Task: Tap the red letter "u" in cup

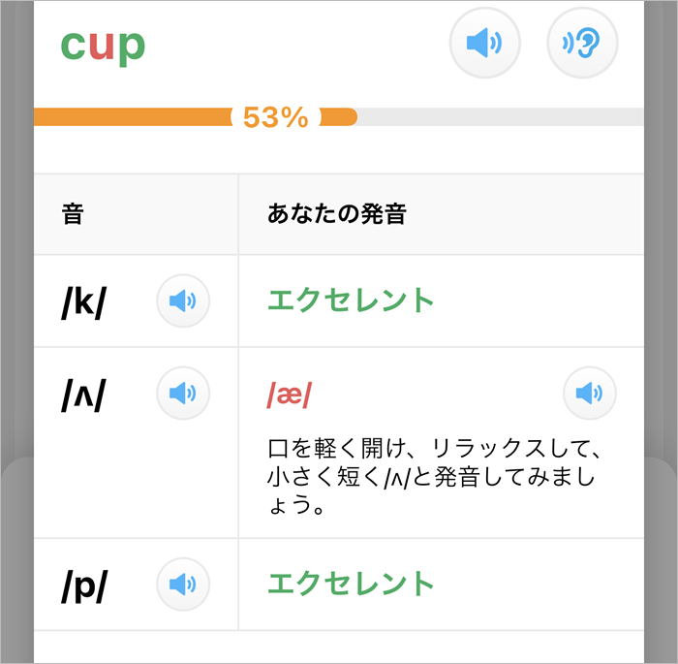Action: [102, 46]
